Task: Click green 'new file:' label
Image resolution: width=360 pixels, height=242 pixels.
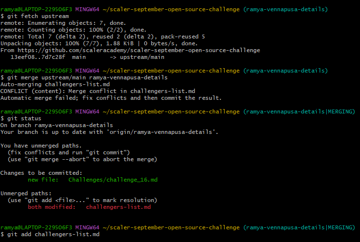Action: tap(43, 180)
